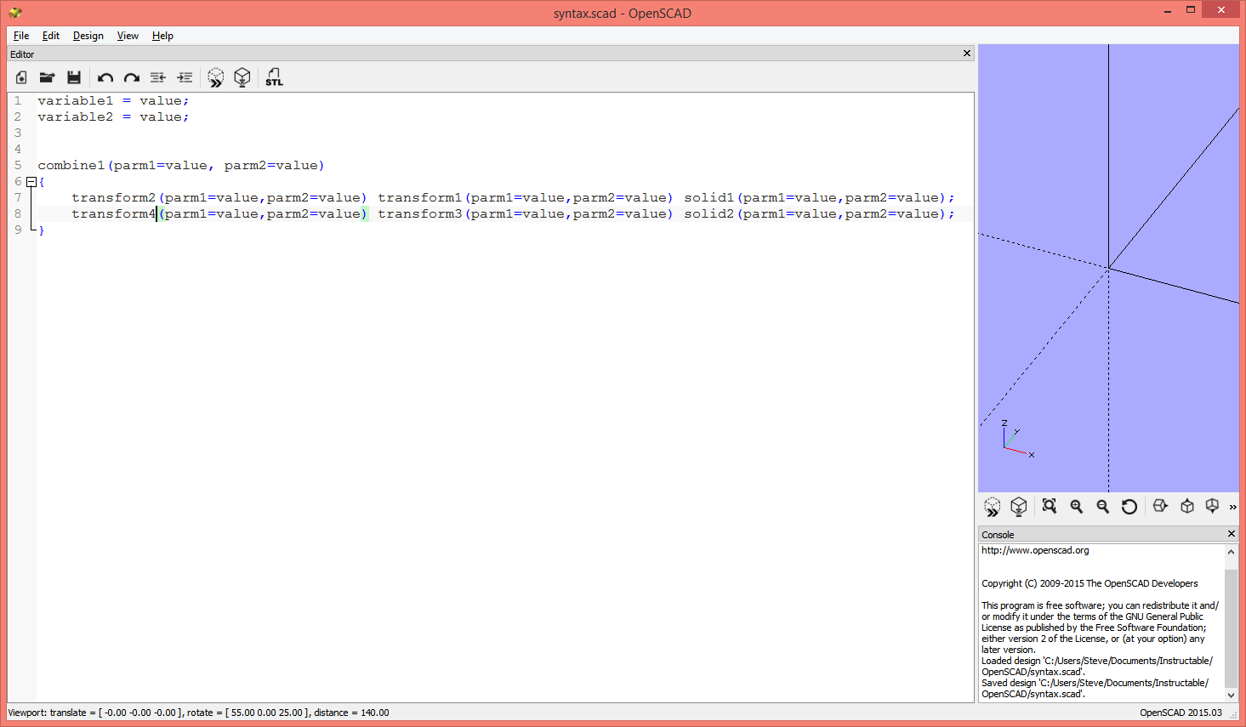
Task: Zoom out of the 3D viewport
Action: tap(1102, 506)
